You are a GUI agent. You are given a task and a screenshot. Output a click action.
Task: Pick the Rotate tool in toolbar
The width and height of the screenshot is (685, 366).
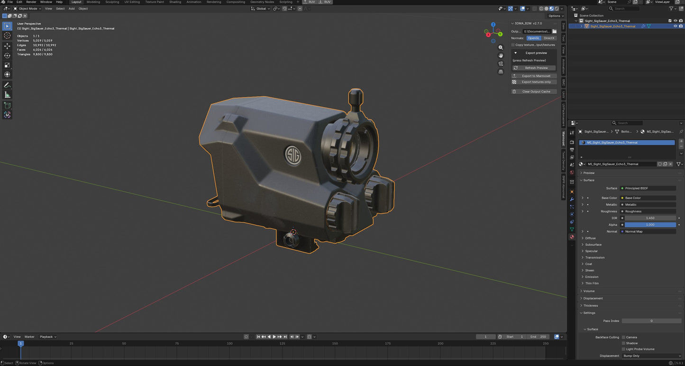point(7,55)
